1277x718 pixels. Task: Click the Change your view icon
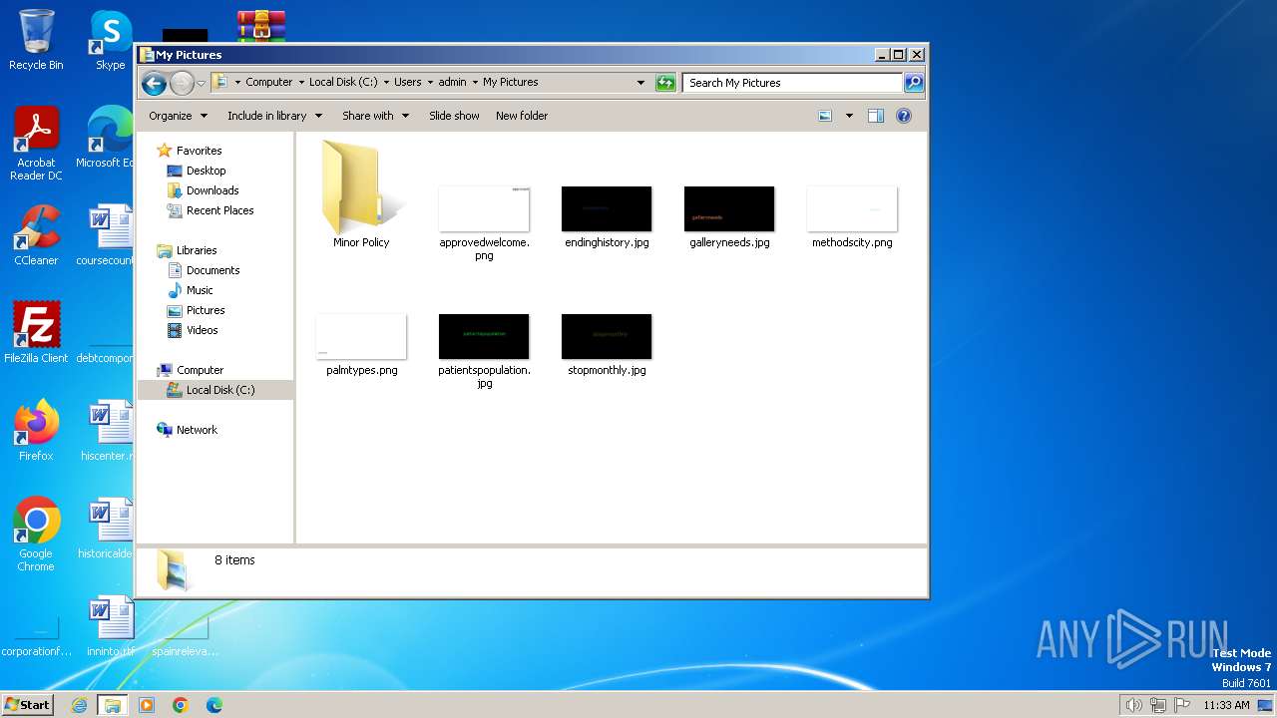click(825, 116)
